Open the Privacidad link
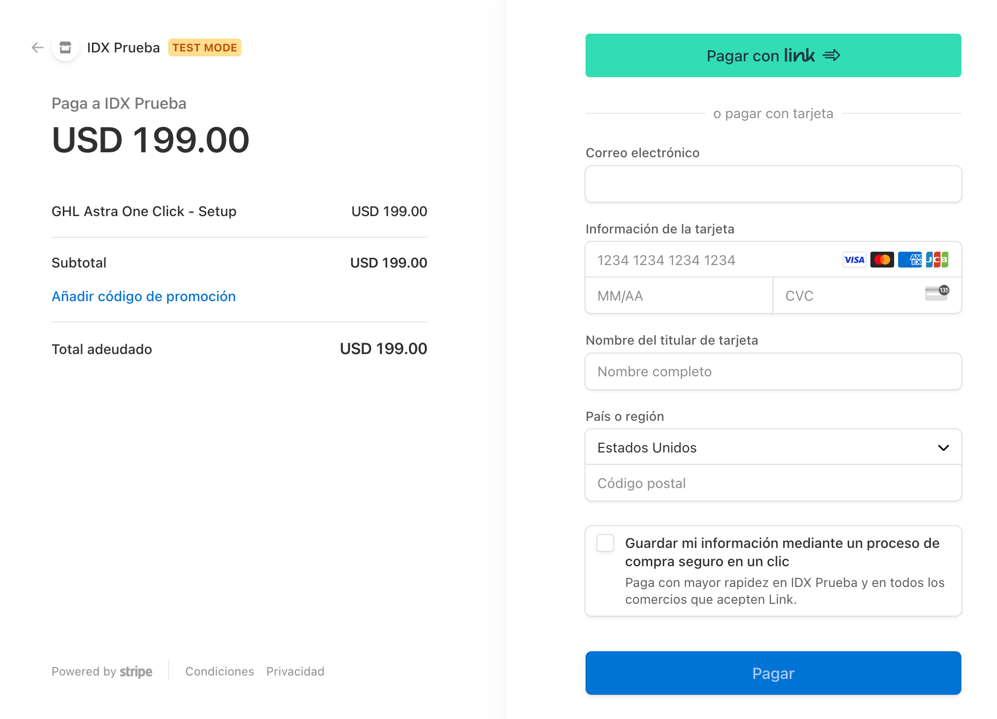The height and width of the screenshot is (719, 997). pyautogui.click(x=295, y=672)
